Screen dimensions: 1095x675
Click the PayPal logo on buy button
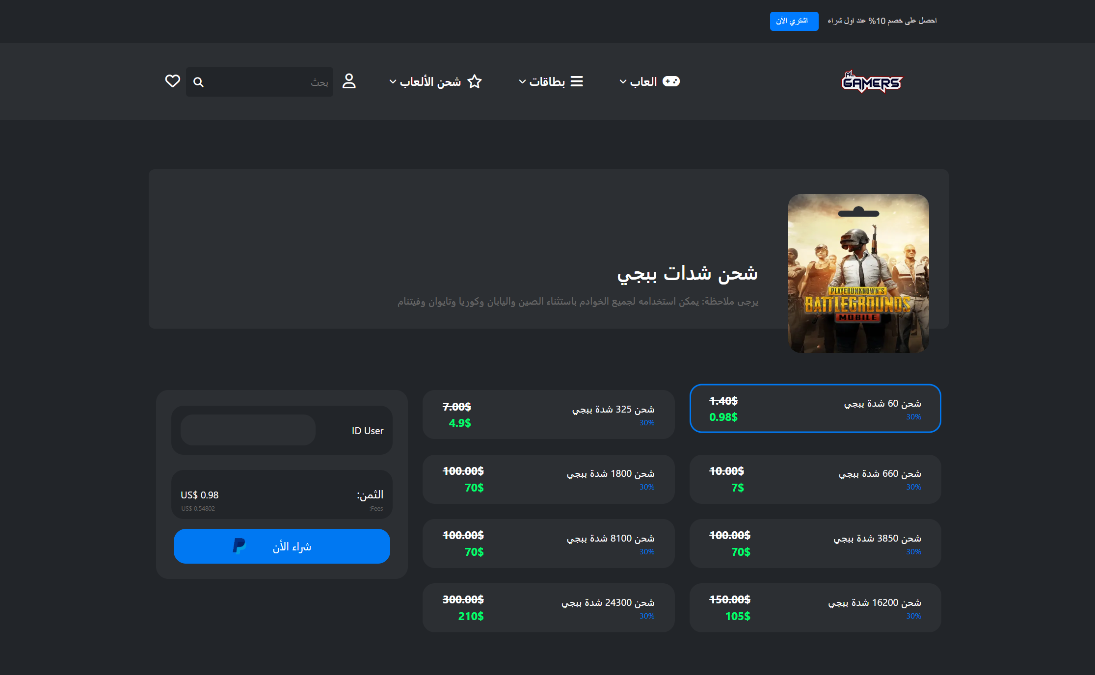(240, 546)
